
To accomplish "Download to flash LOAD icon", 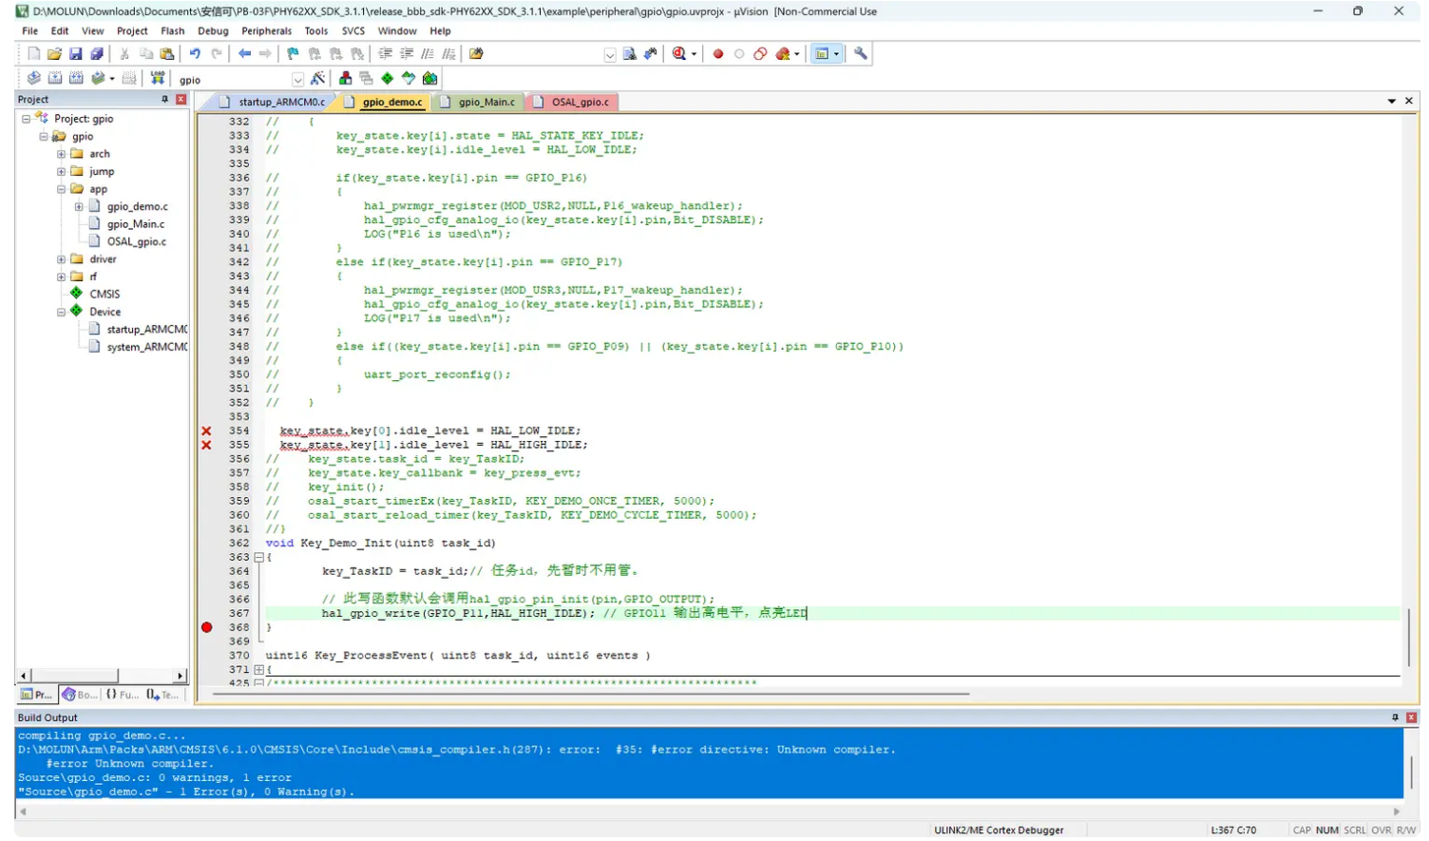I will click(x=158, y=79).
